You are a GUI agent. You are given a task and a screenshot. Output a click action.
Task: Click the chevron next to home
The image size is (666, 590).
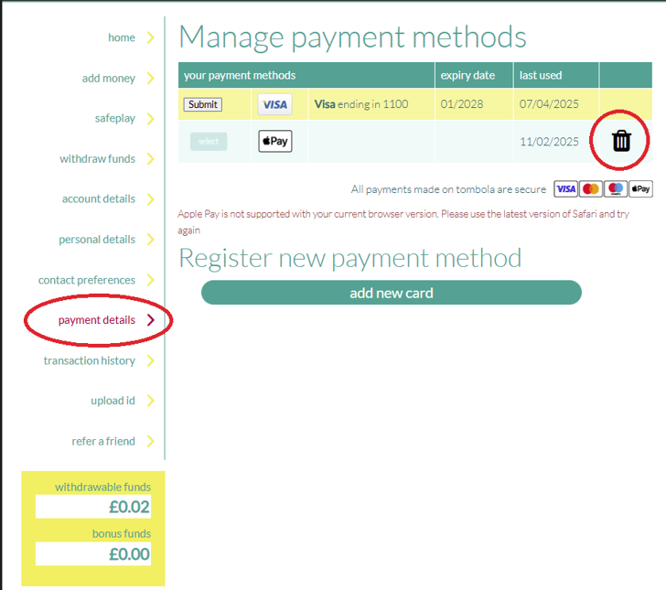pyautogui.click(x=150, y=38)
